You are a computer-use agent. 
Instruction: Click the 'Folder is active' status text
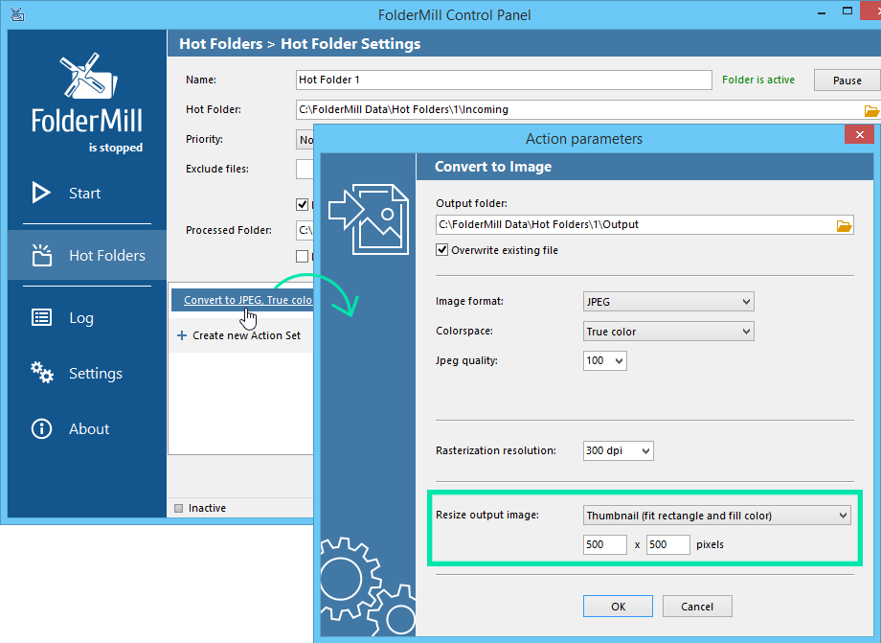758,80
